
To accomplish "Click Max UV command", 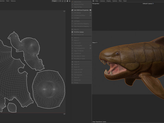I will coord(81,29).
